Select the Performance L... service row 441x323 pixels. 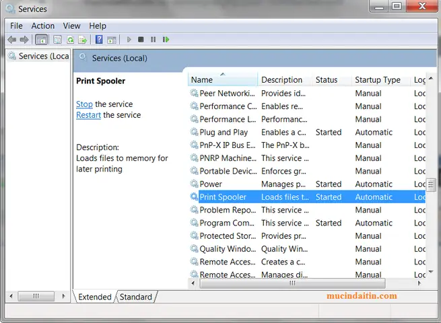307,119
